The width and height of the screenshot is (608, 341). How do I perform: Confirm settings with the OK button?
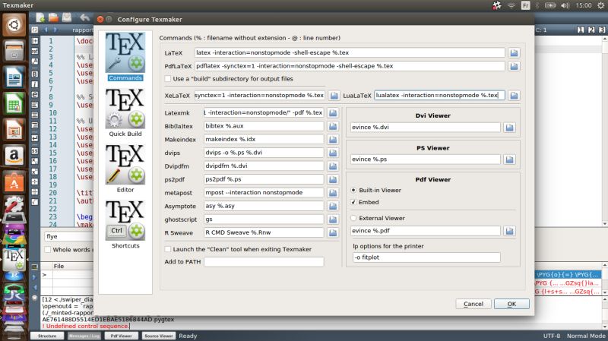point(511,304)
